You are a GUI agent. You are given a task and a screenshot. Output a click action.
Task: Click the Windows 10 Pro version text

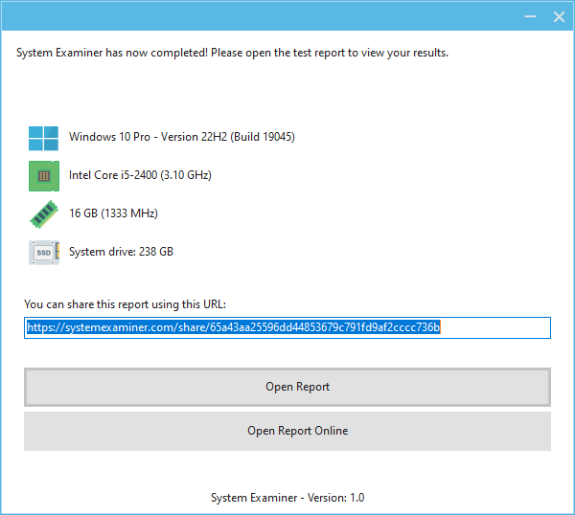click(182, 137)
